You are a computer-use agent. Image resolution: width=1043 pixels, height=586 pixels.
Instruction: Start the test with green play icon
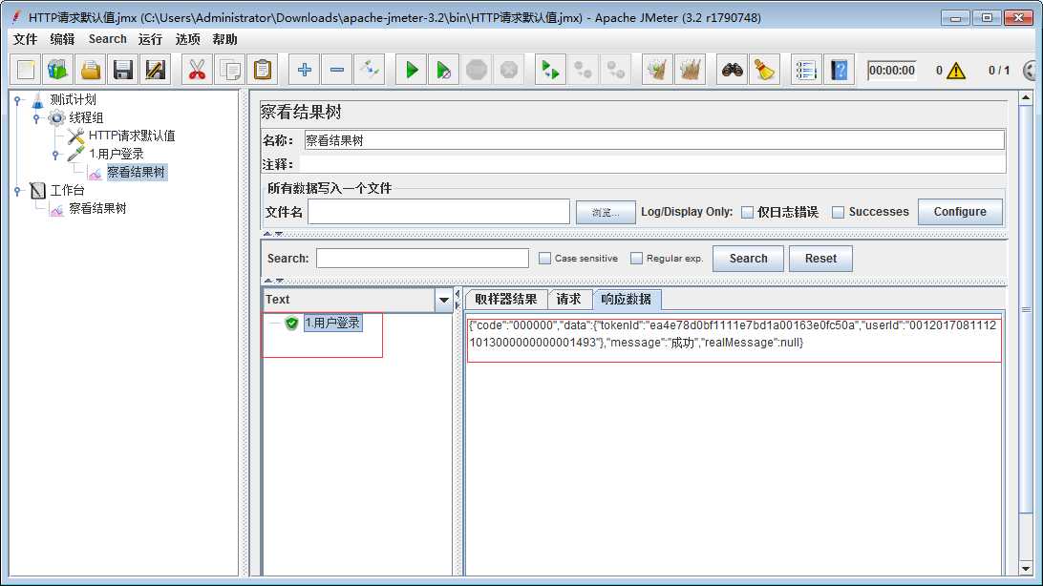[x=412, y=70]
